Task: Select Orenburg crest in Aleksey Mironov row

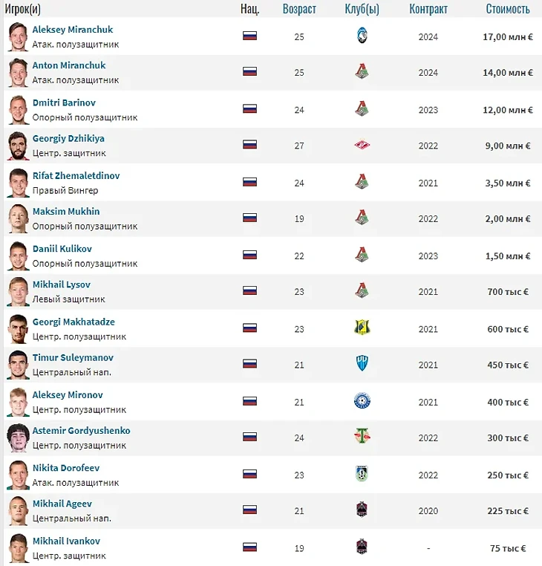Action: point(362,401)
